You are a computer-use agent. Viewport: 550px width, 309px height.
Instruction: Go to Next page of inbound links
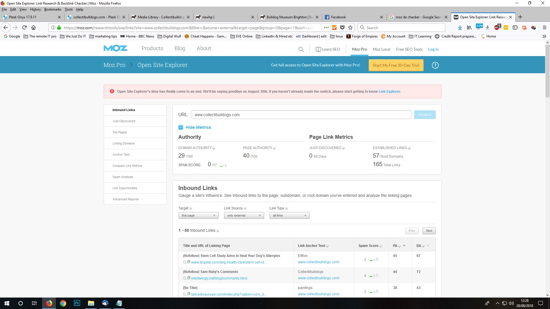pos(429,231)
